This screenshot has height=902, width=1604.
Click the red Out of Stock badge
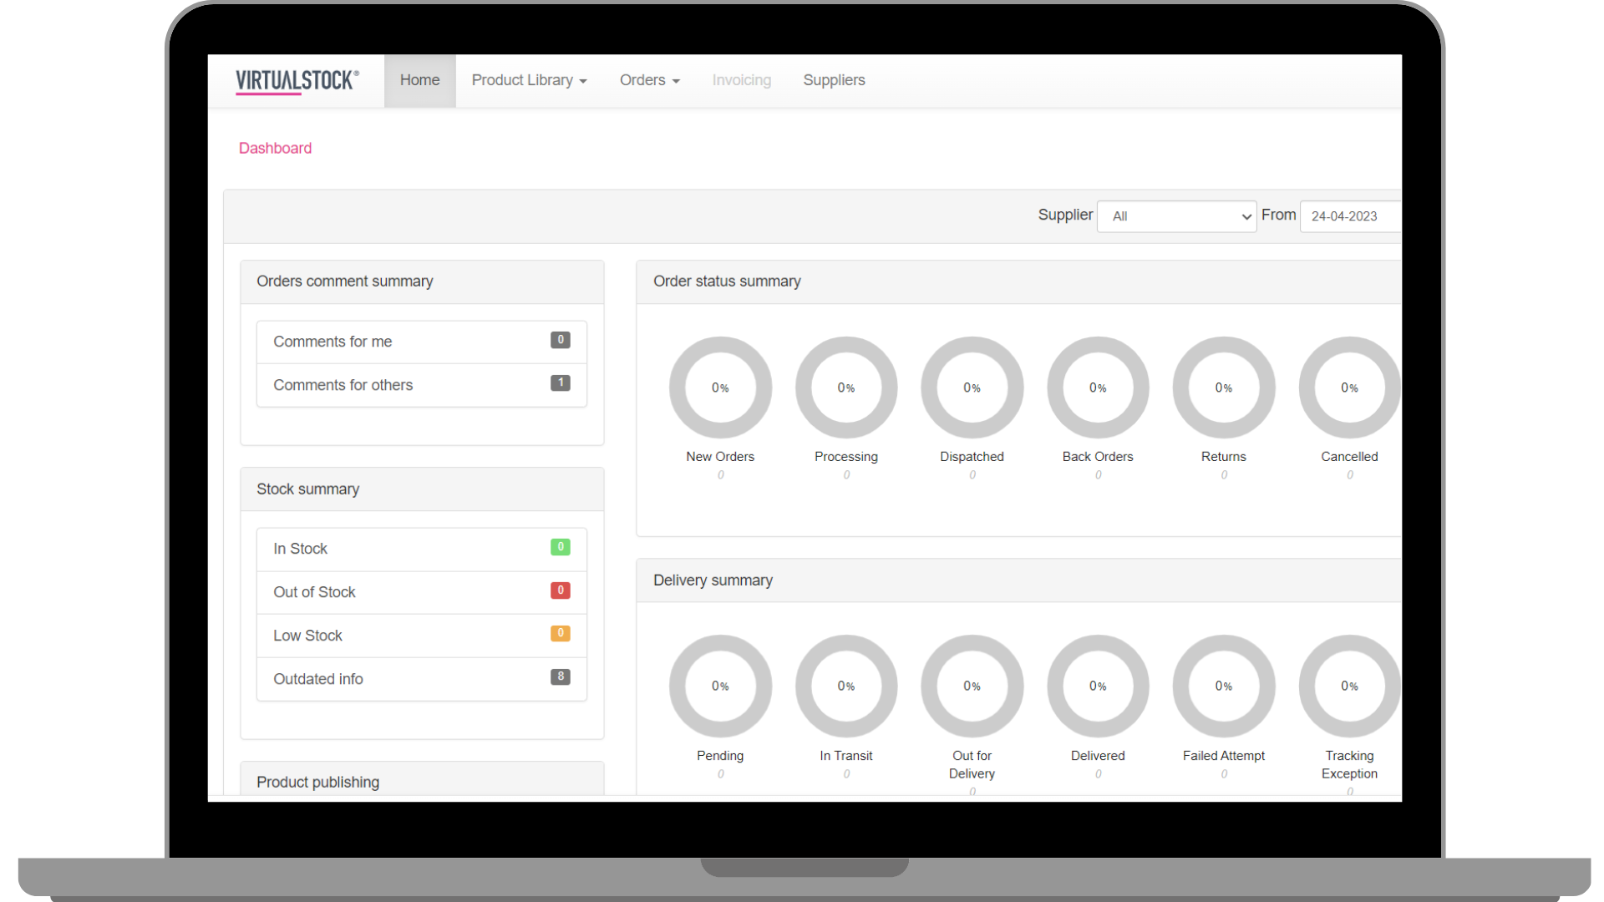(560, 590)
